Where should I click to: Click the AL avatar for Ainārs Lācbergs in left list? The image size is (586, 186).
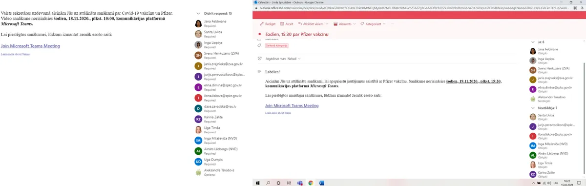[198, 151]
